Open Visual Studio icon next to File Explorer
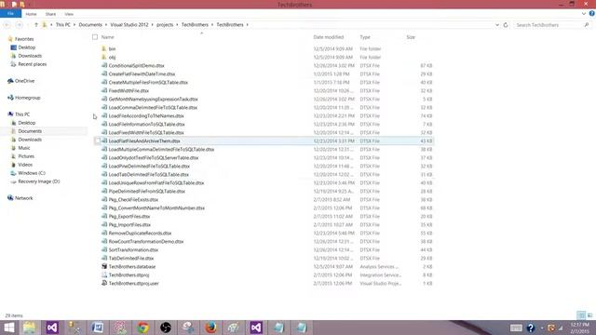 pos(52,328)
